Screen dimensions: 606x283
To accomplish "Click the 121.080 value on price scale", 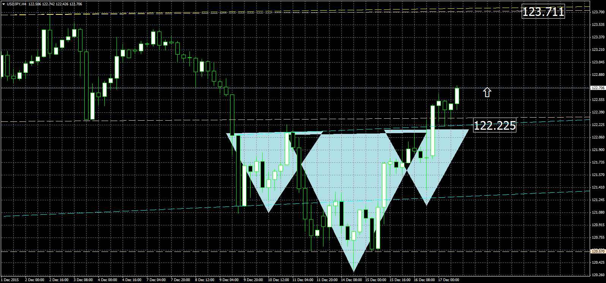I will 598,212.
